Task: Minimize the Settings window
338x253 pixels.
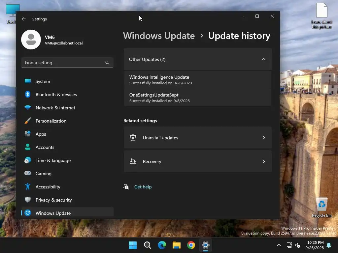Action: [x=242, y=16]
